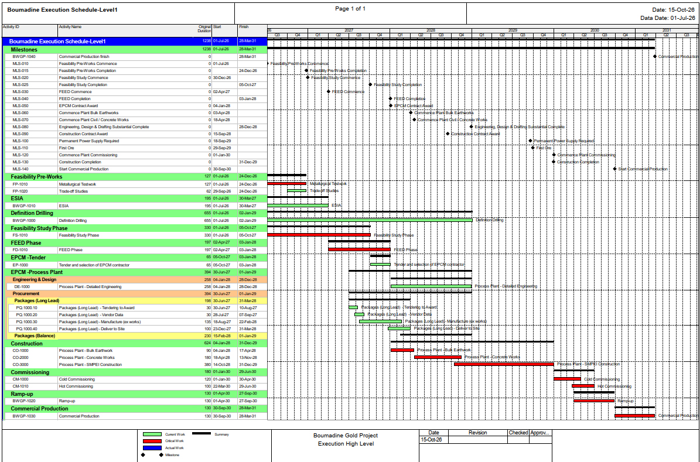Click the Revision column header in footer table

point(477,433)
